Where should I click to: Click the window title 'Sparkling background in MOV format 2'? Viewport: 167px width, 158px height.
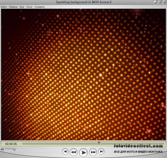83,2
